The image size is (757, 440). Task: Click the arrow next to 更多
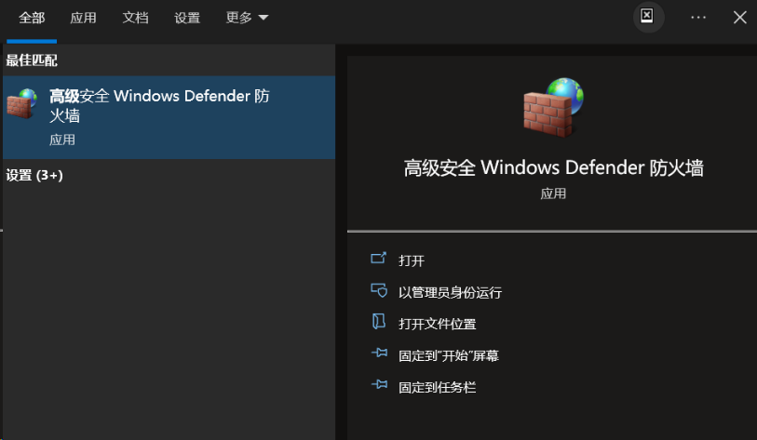click(x=264, y=18)
